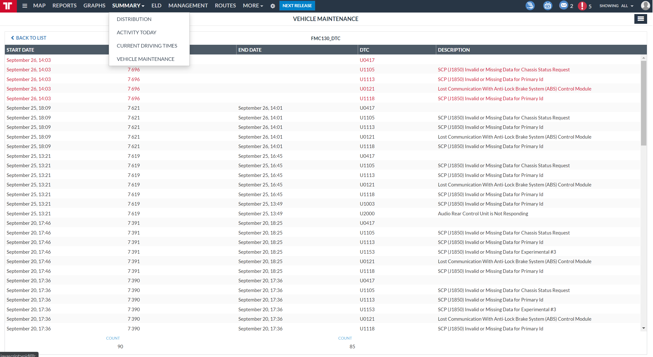Click the delivery van icon
This screenshot has height=357, width=653.
click(x=530, y=5)
